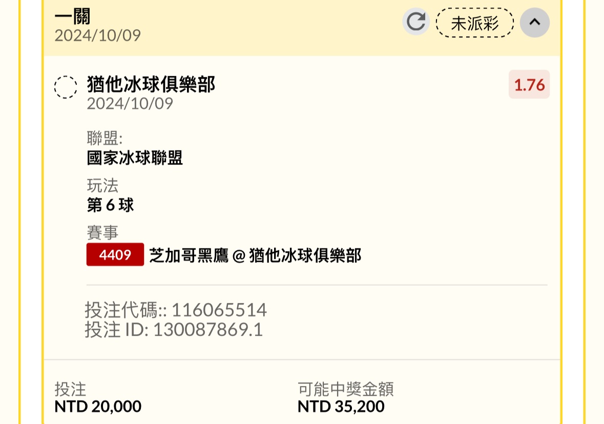
Task: Collapse the 一關 bet slip with the chevron
Action: coord(534,22)
